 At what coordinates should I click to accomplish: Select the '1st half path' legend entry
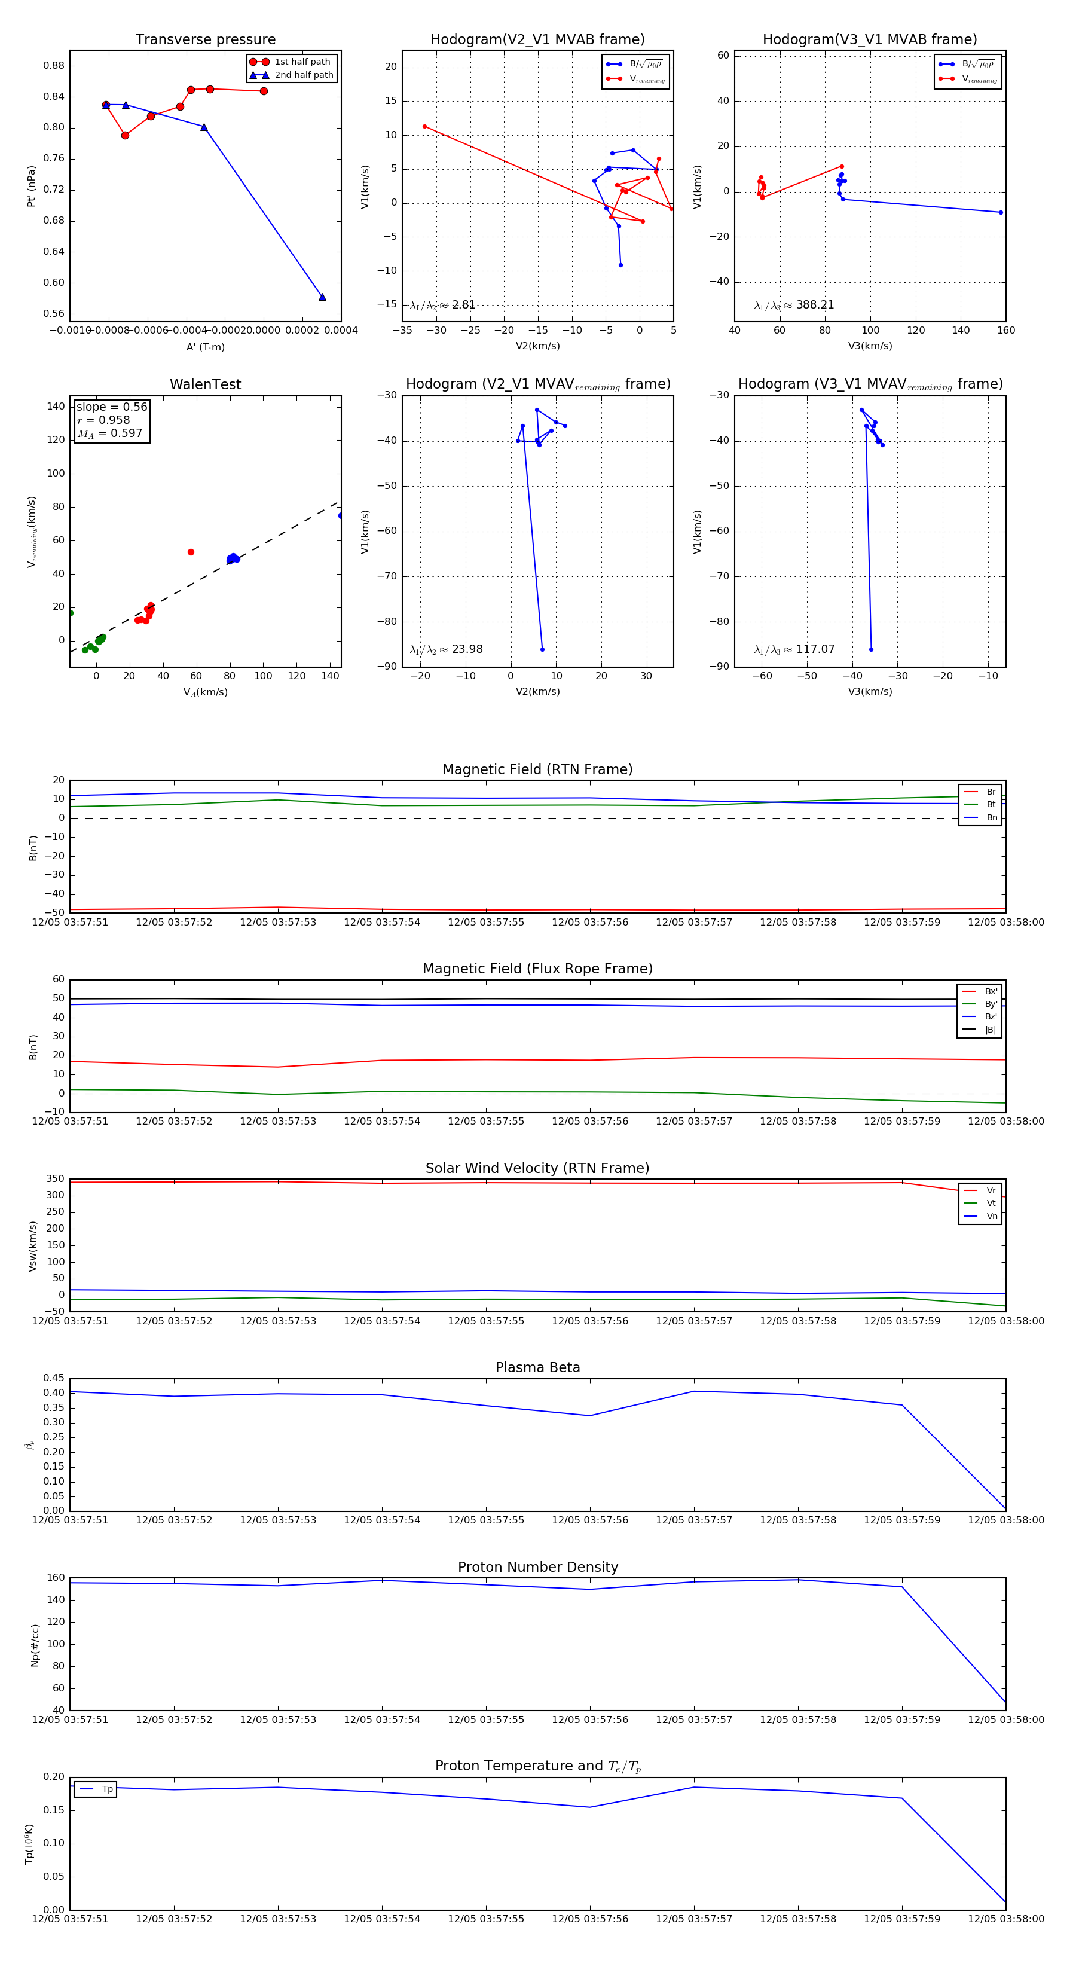click(291, 62)
